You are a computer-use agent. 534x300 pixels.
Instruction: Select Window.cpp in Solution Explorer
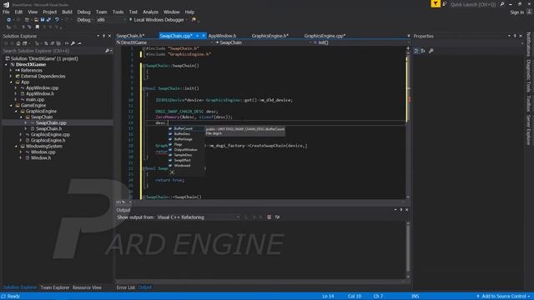tap(43, 152)
